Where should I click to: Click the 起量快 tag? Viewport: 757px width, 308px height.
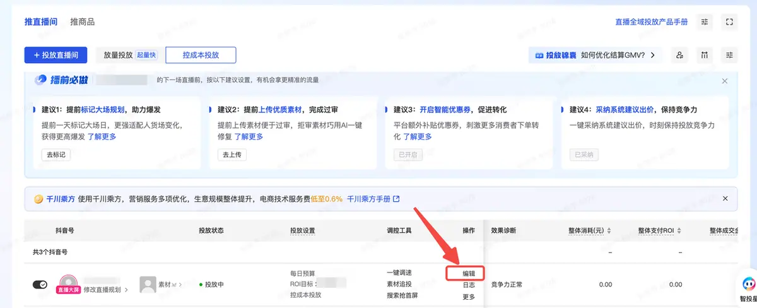pyautogui.click(x=146, y=55)
